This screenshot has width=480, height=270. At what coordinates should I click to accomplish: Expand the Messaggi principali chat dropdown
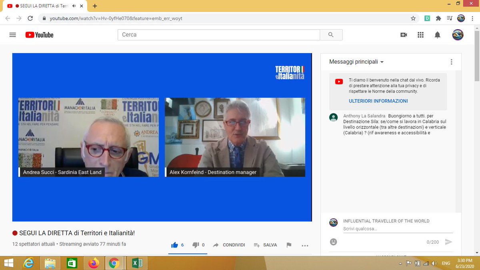point(356,62)
